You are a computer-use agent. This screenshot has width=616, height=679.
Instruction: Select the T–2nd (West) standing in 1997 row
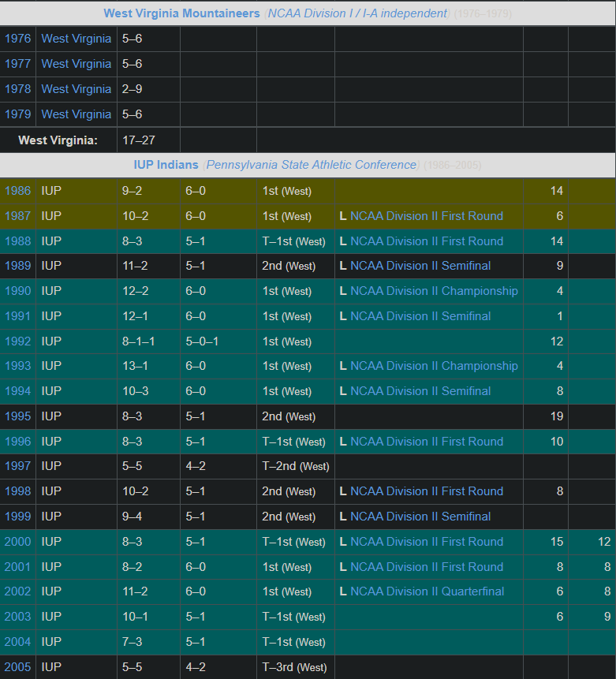[x=296, y=466]
